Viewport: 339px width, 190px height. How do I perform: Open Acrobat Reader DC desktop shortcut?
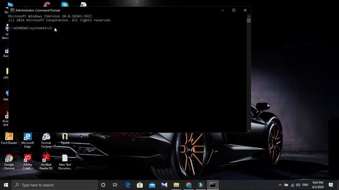(x=46, y=162)
